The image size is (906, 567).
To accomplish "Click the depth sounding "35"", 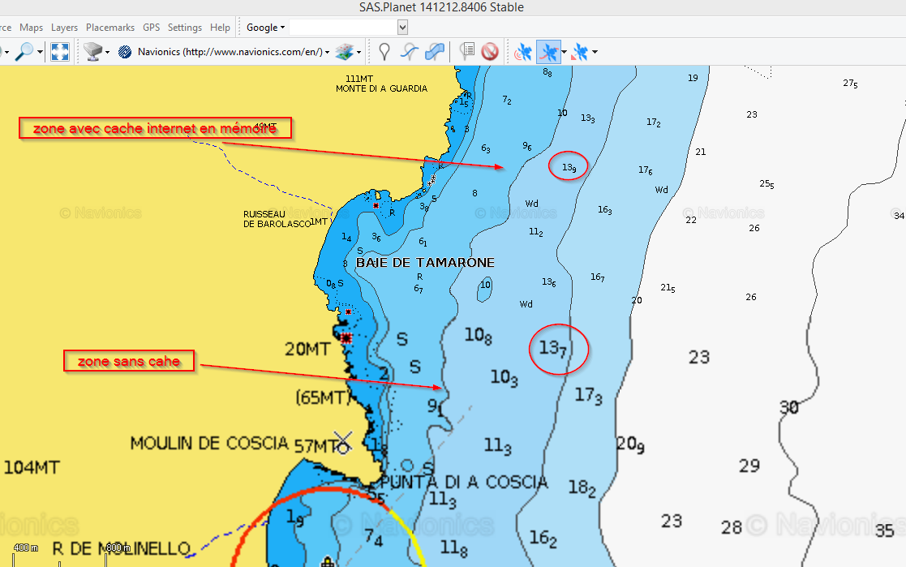I will point(885,530).
